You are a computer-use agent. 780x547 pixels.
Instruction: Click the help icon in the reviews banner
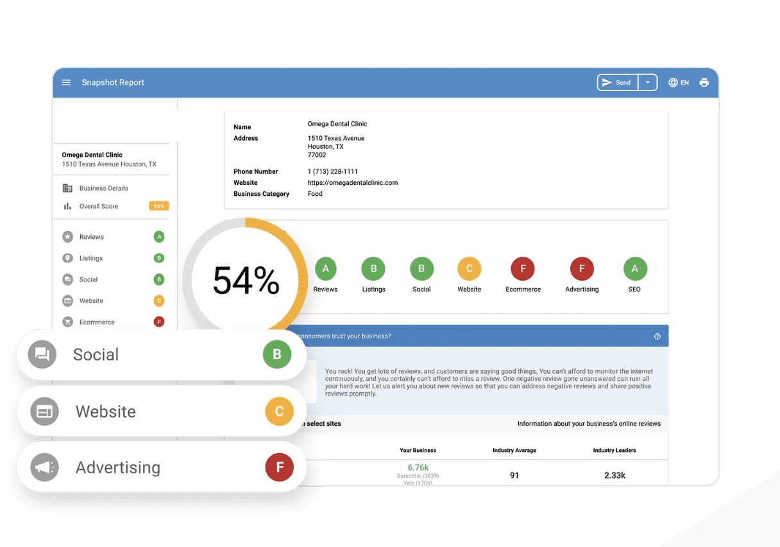(x=657, y=336)
